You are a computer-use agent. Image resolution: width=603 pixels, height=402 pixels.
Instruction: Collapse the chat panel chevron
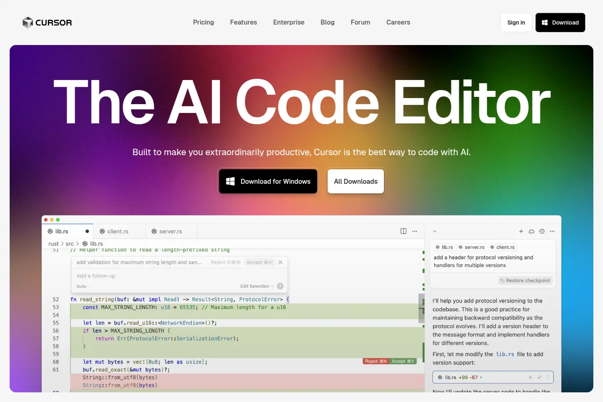pyautogui.click(x=435, y=232)
